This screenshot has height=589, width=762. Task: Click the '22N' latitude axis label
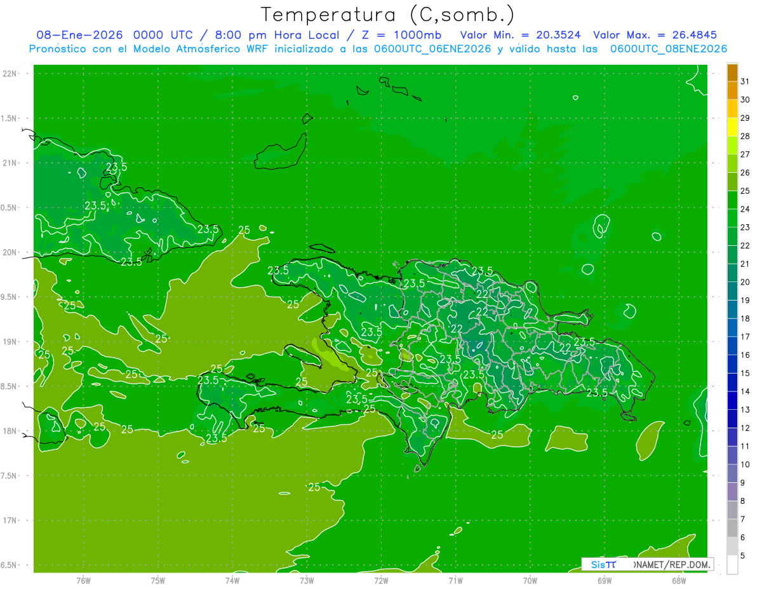click(10, 73)
